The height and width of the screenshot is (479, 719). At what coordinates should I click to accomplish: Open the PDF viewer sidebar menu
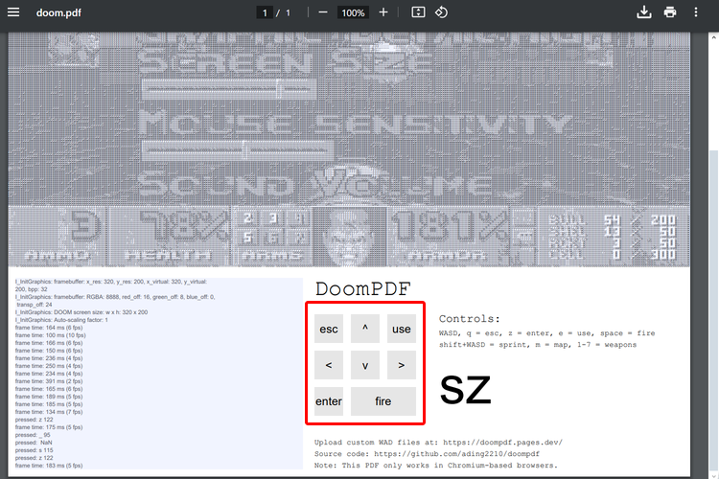click(x=13, y=12)
